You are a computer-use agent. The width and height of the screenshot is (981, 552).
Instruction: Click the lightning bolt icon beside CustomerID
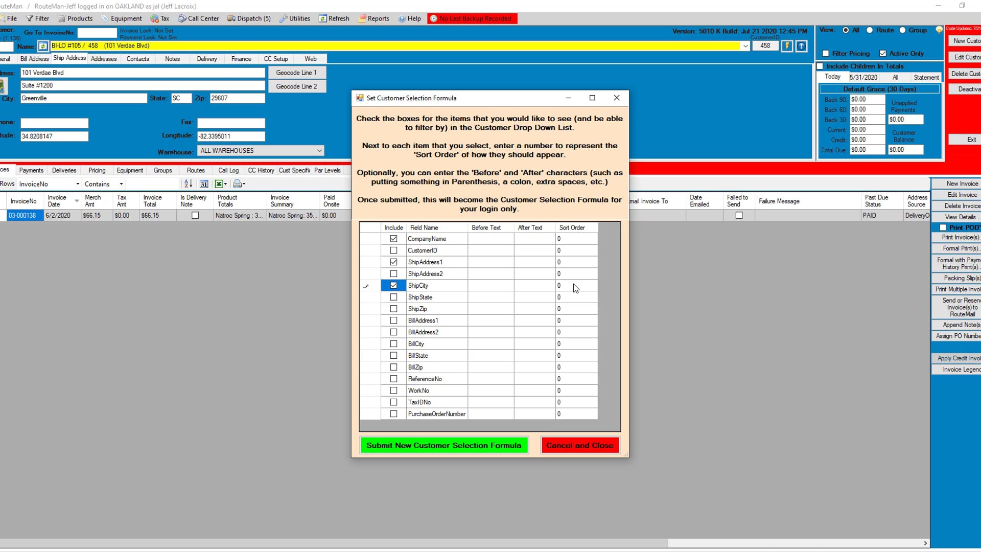787,46
